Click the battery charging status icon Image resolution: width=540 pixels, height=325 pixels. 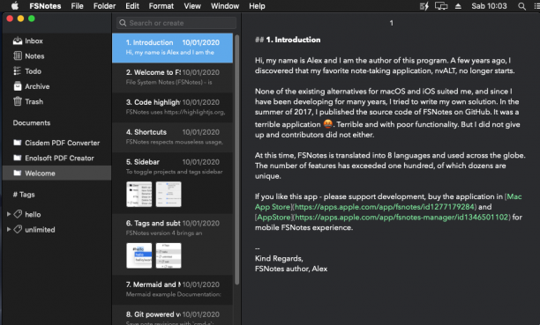coord(424,6)
